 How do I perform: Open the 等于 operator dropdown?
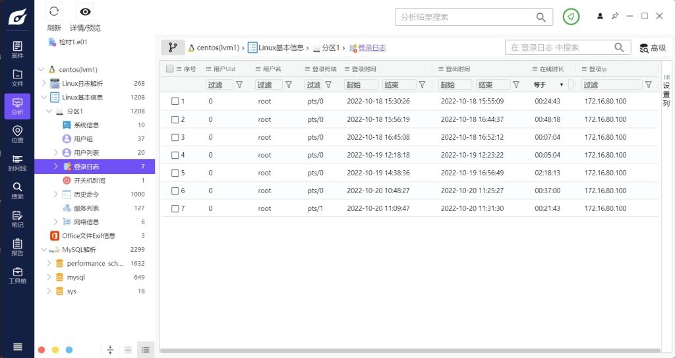pos(548,84)
